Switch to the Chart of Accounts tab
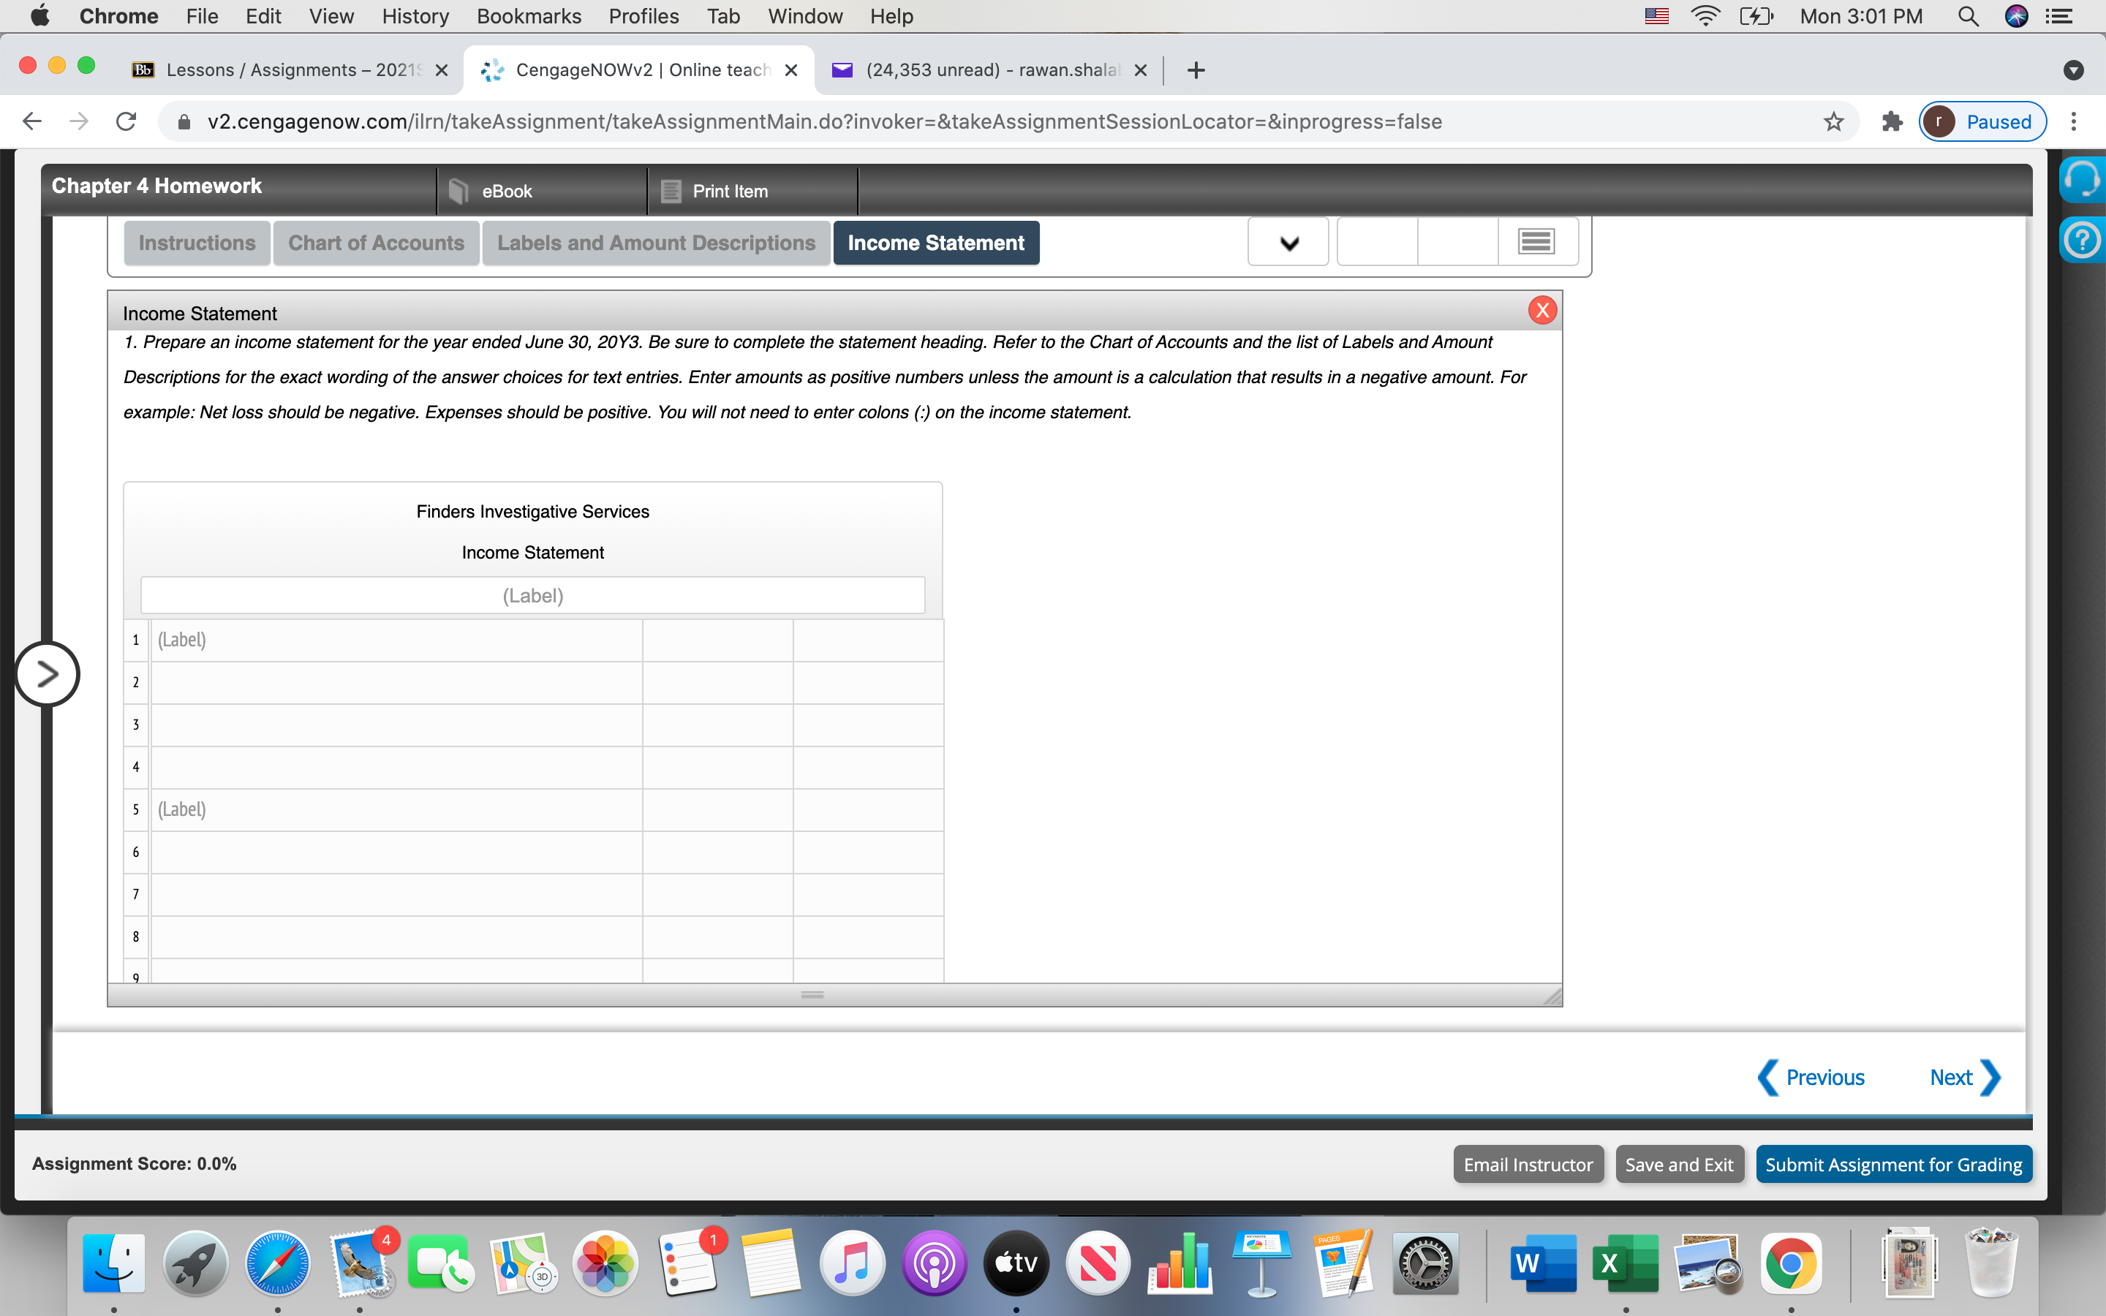2106x1316 pixels. pos(376,243)
